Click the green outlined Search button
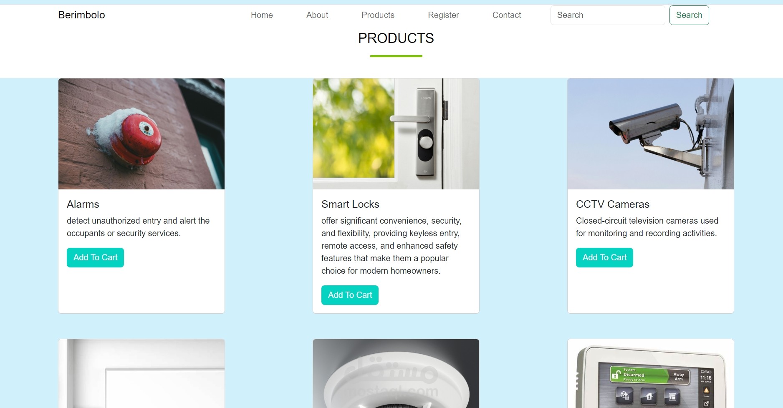 pyautogui.click(x=689, y=15)
